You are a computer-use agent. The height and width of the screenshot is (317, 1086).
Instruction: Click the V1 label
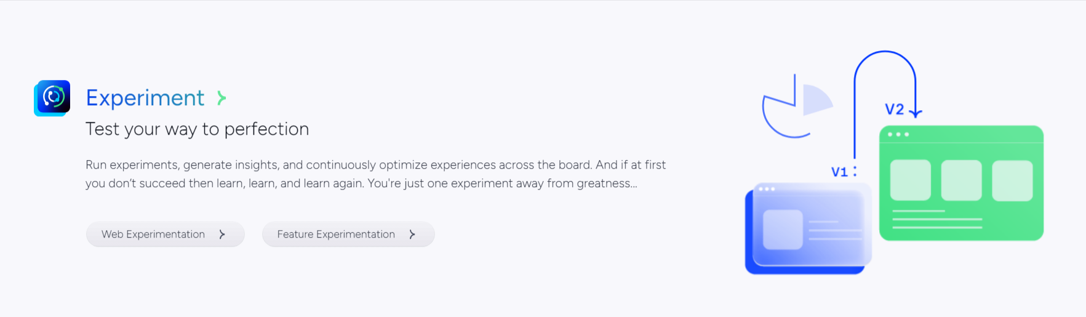tap(839, 172)
